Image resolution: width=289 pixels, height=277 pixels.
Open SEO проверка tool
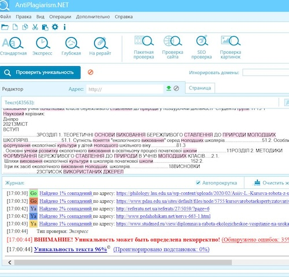pyautogui.click(x=202, y=48)
